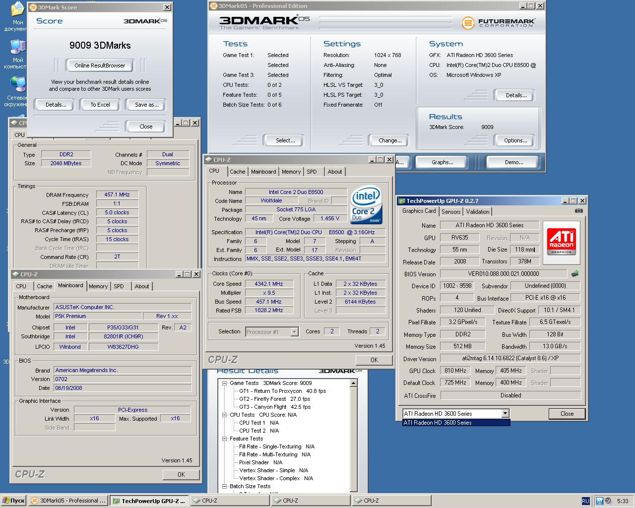This screenshot has width=635, height=508.
Task: Open the Memory tab in CPU-Z processor window
Action: (x=291, y=172)
